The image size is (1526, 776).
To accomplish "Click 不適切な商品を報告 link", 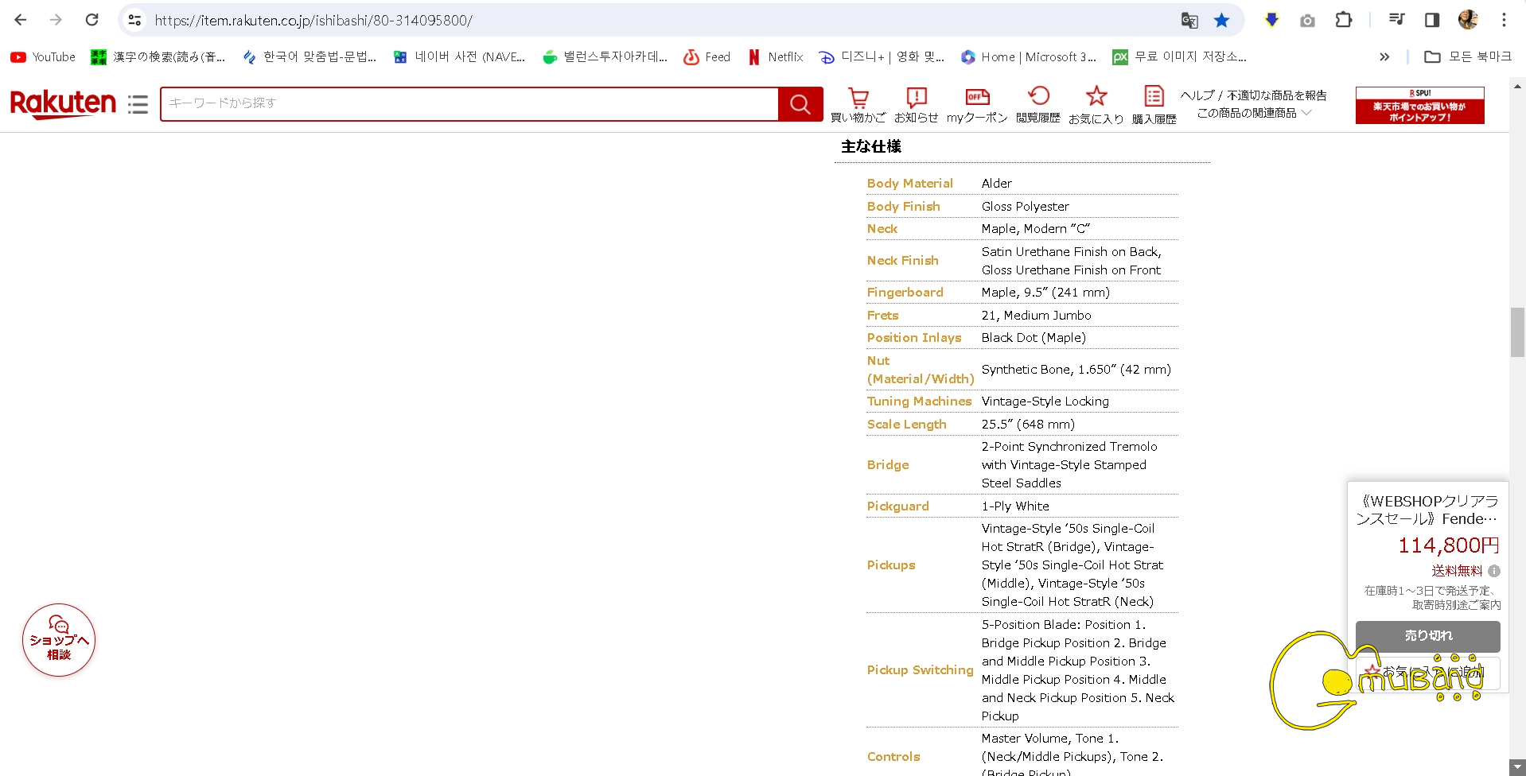I will 1277,95.
